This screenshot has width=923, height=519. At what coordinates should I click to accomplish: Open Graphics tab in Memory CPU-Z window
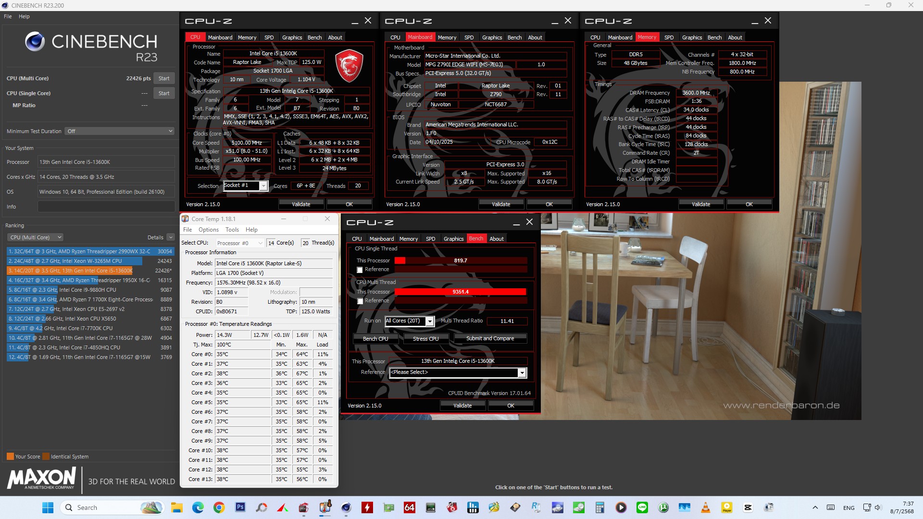(692, 37)
